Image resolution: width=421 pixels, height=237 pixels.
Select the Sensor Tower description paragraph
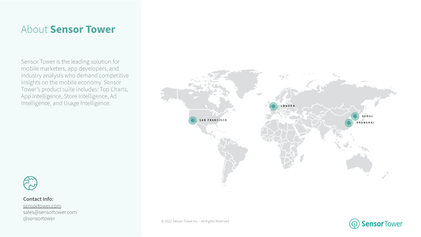75,83
